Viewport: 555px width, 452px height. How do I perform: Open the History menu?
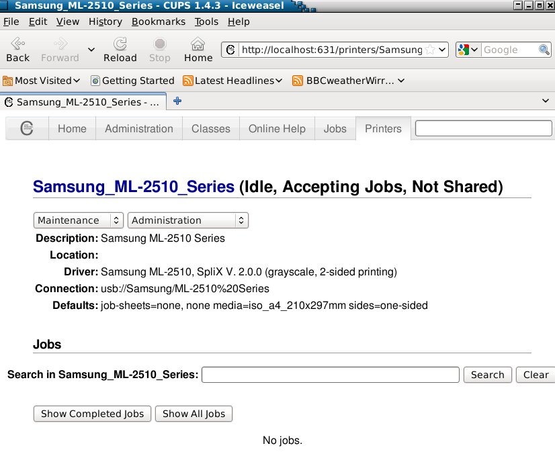coord(105,21)
